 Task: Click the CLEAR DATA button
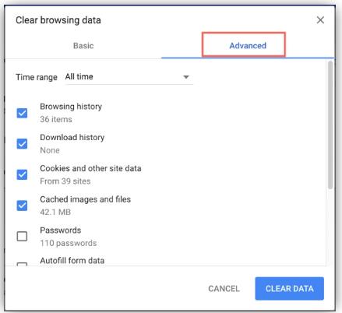point(289,289)
